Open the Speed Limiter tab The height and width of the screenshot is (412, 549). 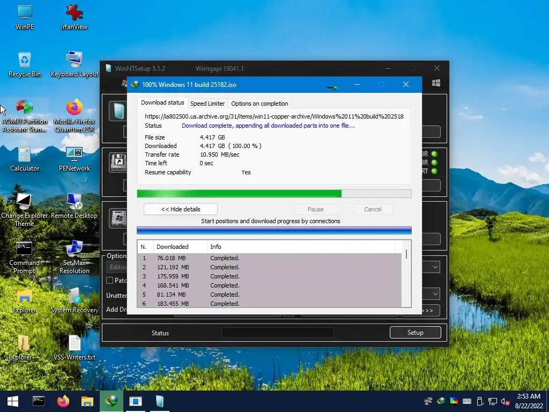coord(207,104)
